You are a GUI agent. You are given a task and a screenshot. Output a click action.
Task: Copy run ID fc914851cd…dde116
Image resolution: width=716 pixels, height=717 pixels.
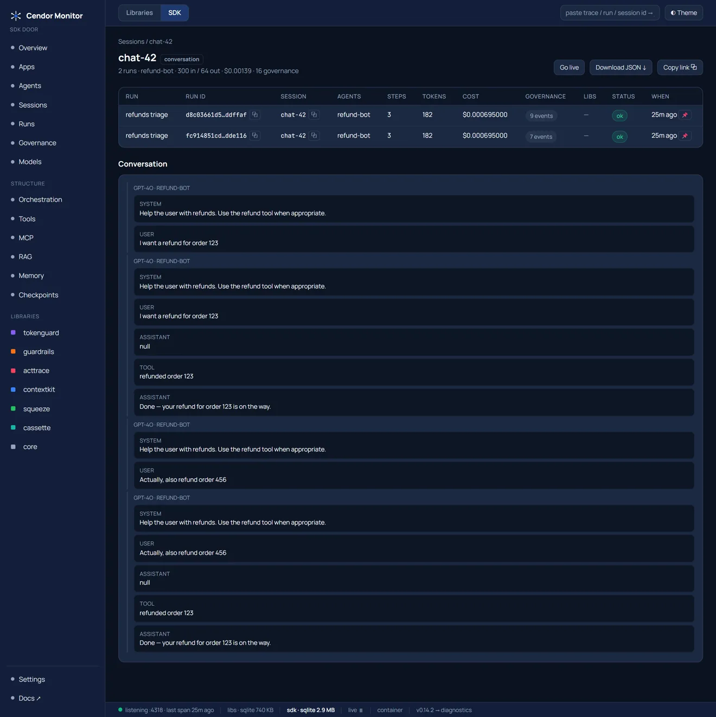click(x=255, y=136)
